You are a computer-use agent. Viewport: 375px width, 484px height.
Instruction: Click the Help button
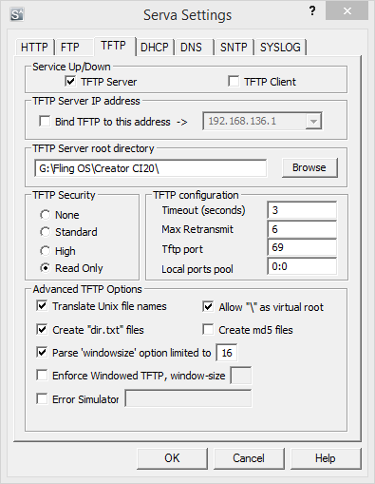pyautogui.click(x=326, y=458)
